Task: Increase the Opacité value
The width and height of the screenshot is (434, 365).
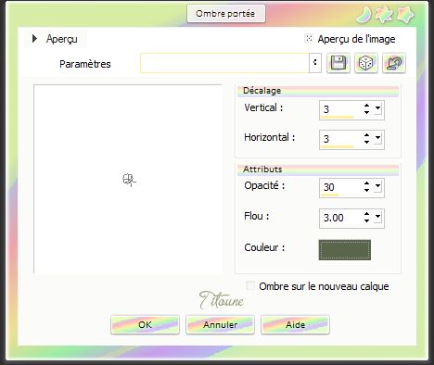Action: [366, 183]
